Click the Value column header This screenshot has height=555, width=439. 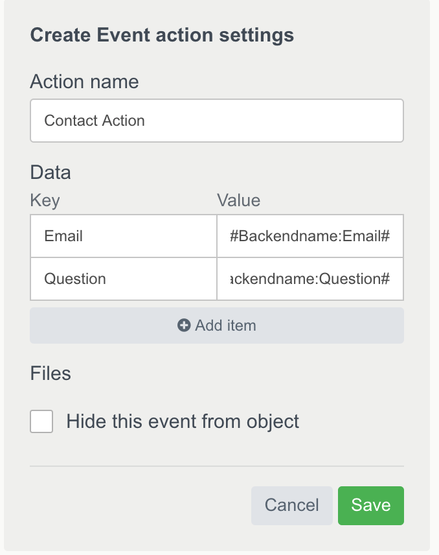click(238, 200)
